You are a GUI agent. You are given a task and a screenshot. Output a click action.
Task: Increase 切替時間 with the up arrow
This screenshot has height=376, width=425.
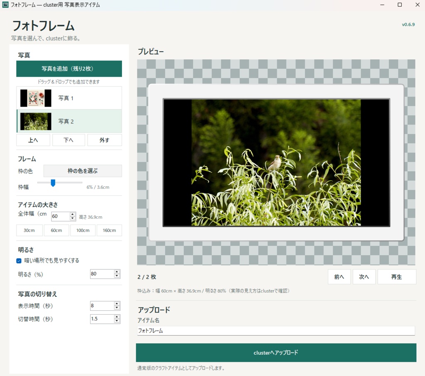coord(117,317)
